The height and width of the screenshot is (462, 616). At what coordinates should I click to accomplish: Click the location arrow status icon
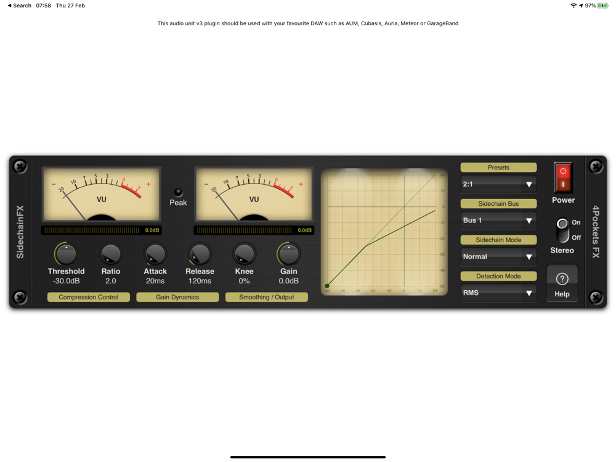581,6
